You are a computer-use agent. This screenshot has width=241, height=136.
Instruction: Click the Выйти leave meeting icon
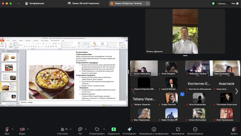pyautogui.click(x=234, y=129)
